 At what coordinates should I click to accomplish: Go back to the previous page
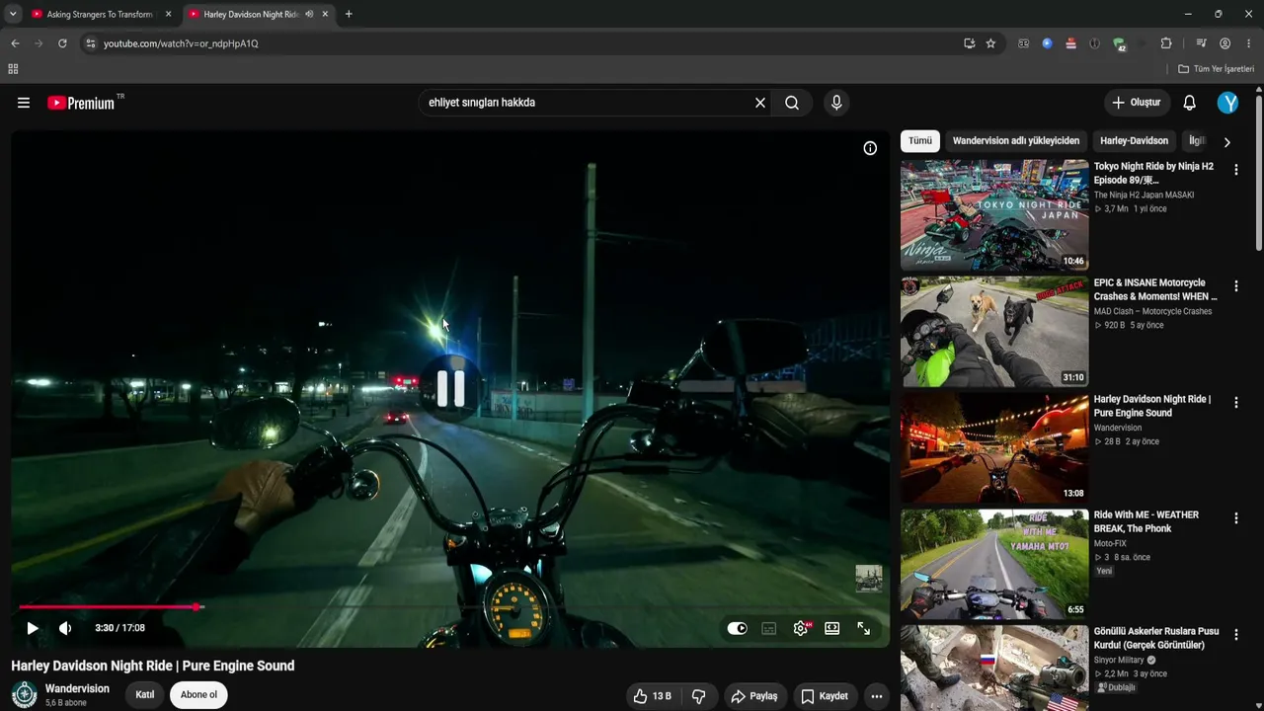(15, 43)
